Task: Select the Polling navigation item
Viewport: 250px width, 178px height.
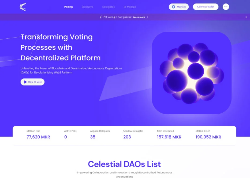Action: (68, 7)
